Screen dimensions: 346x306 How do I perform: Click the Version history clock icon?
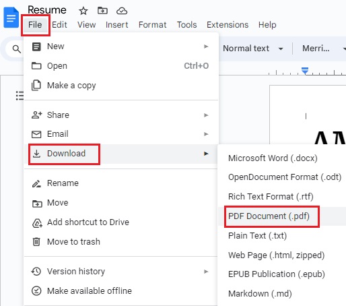(36, 272)
